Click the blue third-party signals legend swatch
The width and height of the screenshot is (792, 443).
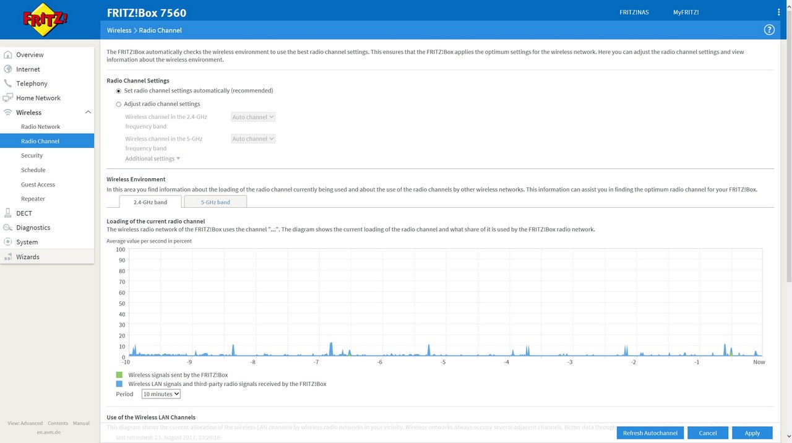119,384
